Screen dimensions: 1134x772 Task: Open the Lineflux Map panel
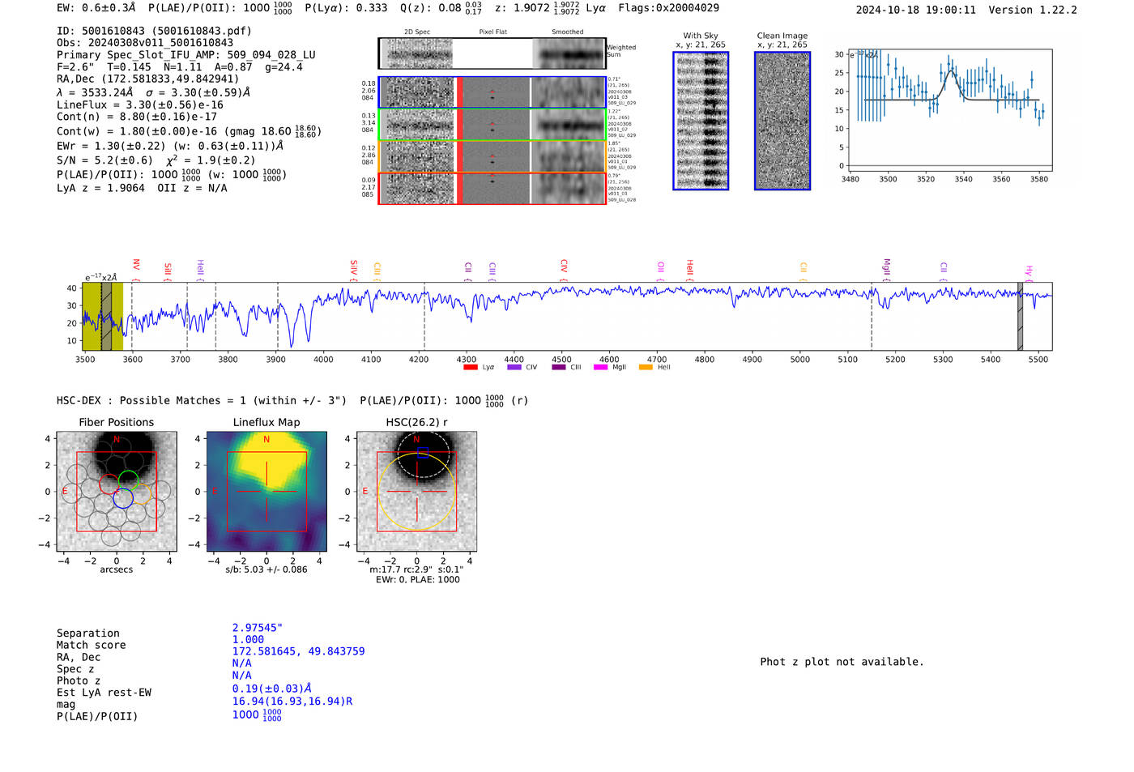(x=266, y=492)
